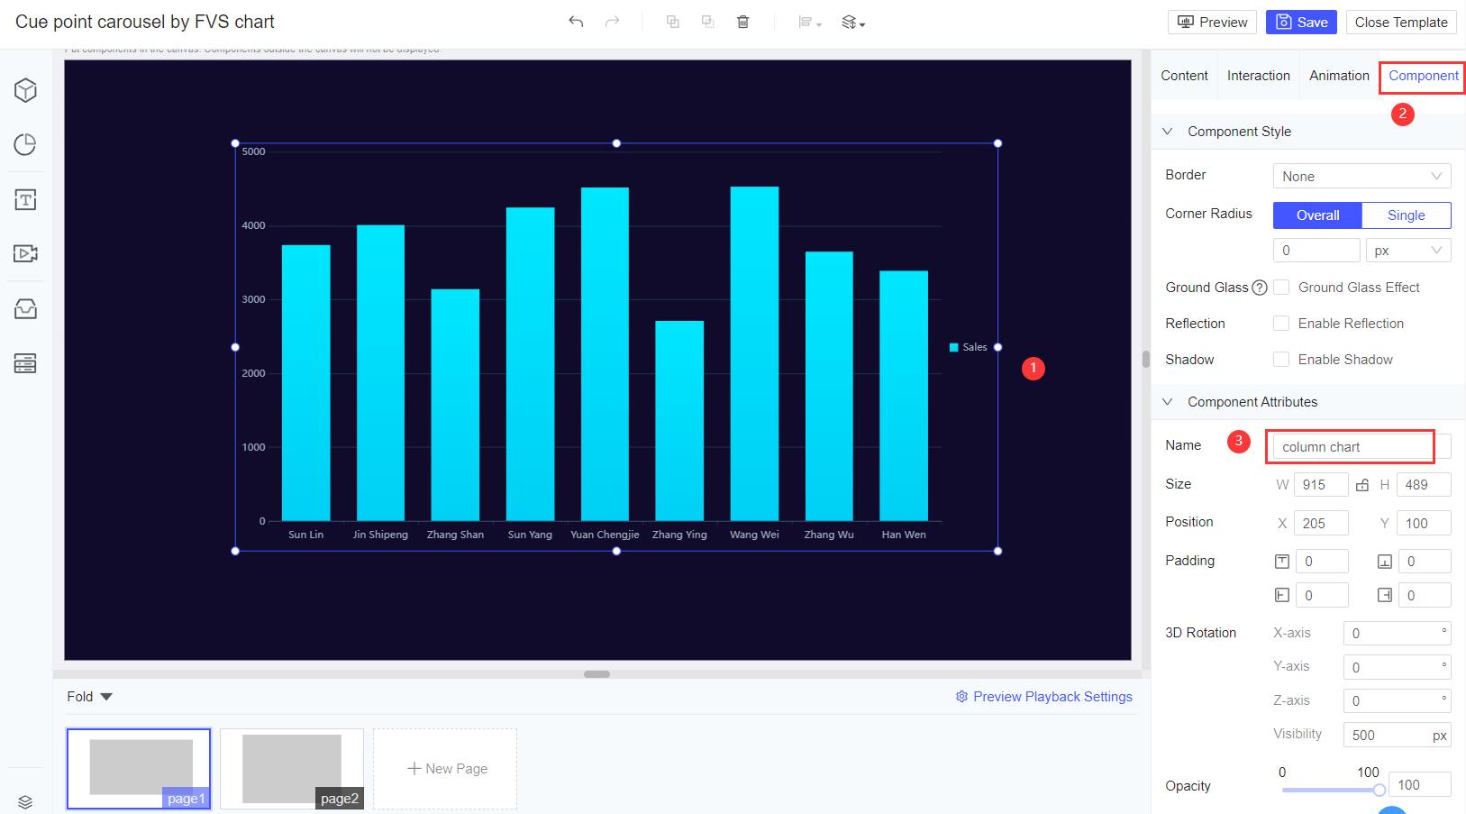
Task: Click the Redo icon in the toolbar
Action: pyautogui.click(x=612, y=21)
